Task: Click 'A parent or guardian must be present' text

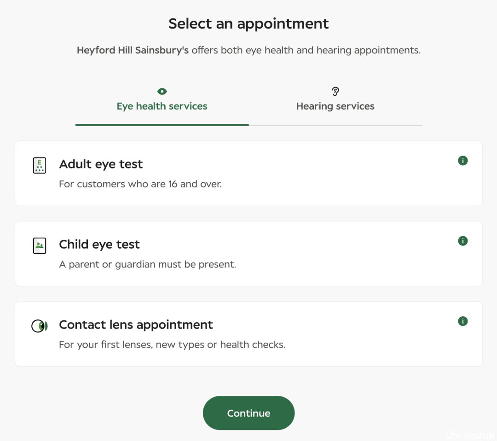Action: 148,264
